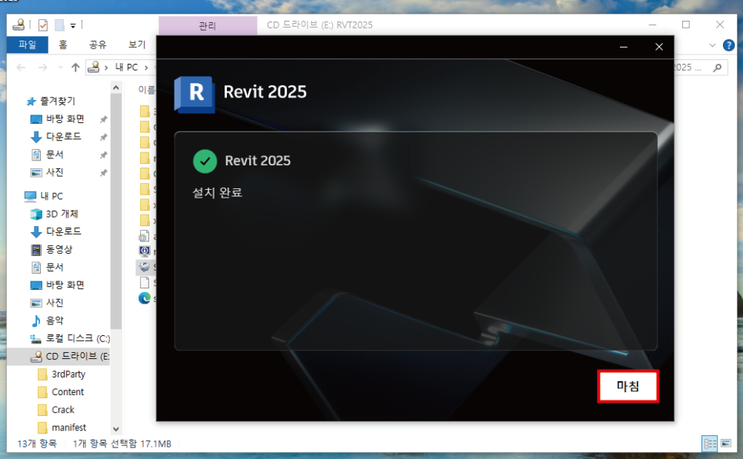Open the 3D 개체 folder
Image resolution: width=743 pixels, height=459 pixels.
62,214
